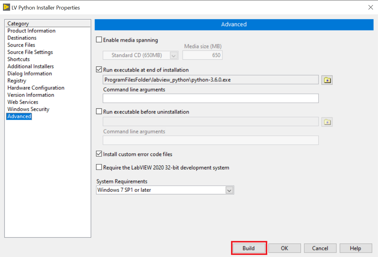Screen dimensions: 378x257
Task: Focus the installation Command line arguments field
Action: 211,98
